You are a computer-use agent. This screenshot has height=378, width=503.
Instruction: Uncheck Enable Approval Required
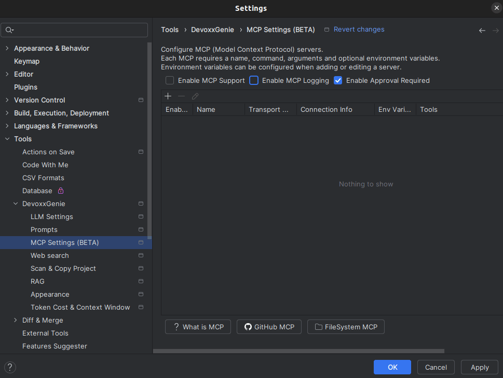click(338, 80)
